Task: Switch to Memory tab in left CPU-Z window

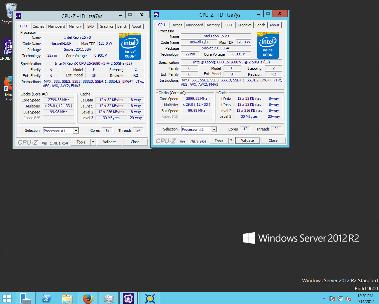Action: tap(75, 26)
